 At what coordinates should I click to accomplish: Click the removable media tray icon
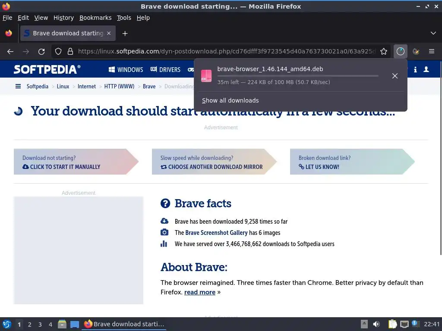tap(364, 324)
